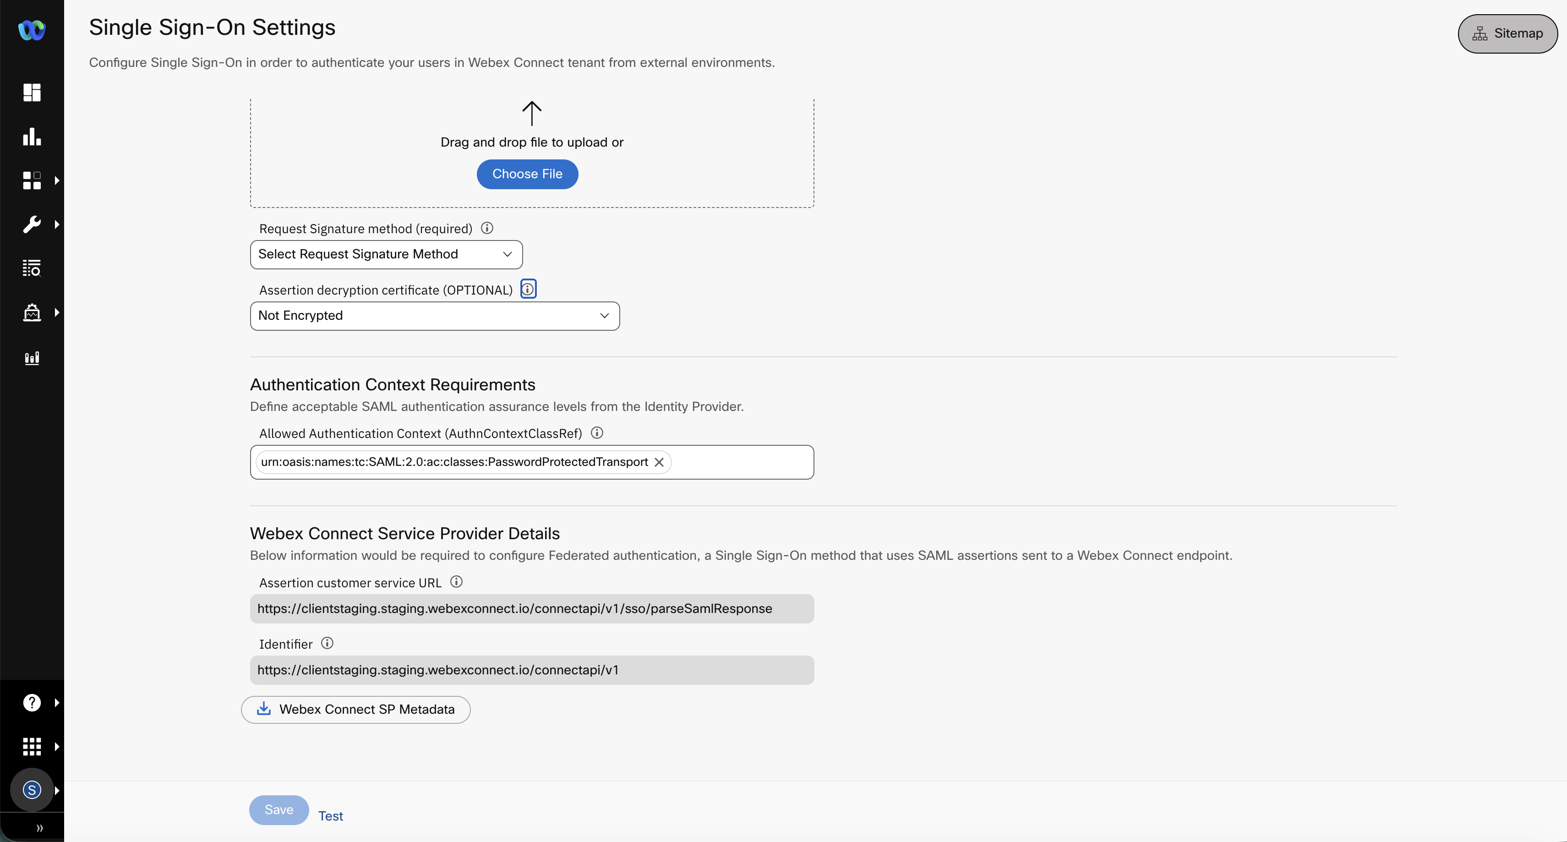This screenshot has width=1567, height=842.
Task: Click the Test link
Action: pos(330,816)
